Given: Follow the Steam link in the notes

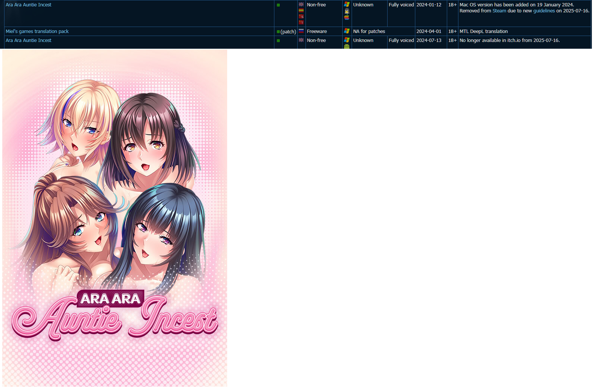Looking at the screenshot, I should click(499, 11).
